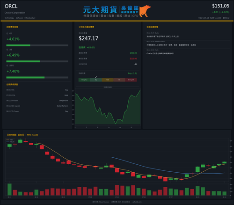Open the Reuters Videos news headline
Screen dimensions: 234x205
[171, 45]
